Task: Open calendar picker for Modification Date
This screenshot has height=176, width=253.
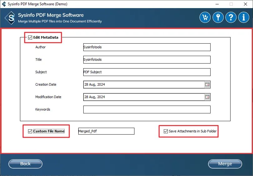Action: click(x=207, y=97)
